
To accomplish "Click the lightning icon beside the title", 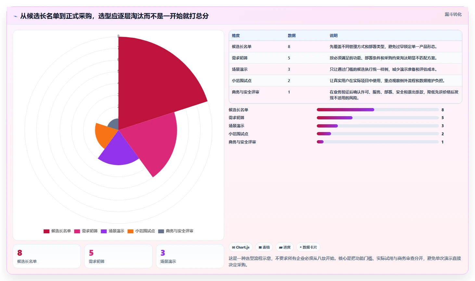I will (16, 16).
